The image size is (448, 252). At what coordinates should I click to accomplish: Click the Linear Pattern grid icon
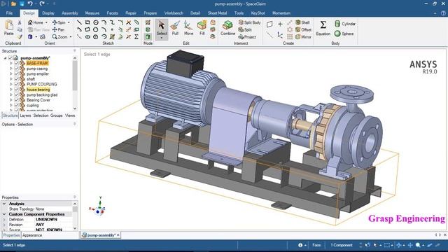(290, 37)
